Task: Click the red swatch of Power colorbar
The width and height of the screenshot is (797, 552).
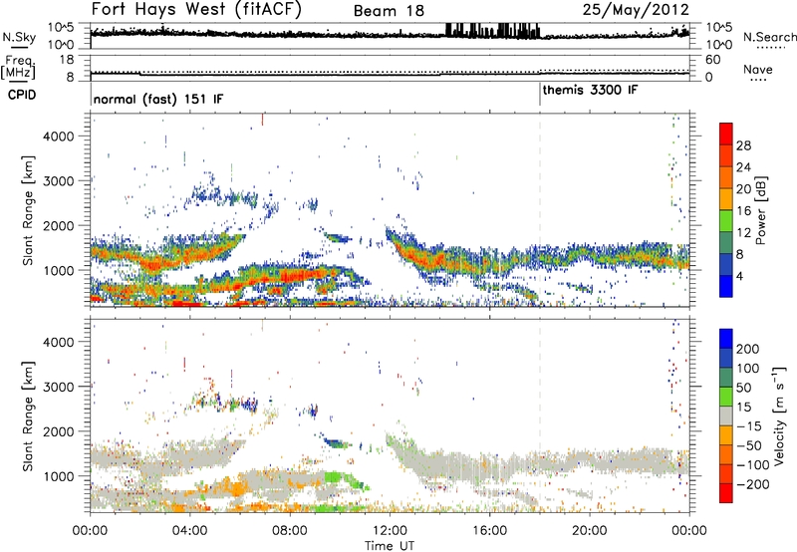Action: click(726, 134)
